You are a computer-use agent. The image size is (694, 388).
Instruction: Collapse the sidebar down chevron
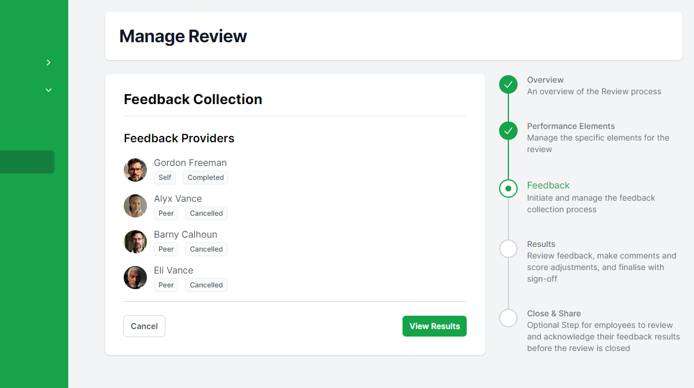click(49, 90)
